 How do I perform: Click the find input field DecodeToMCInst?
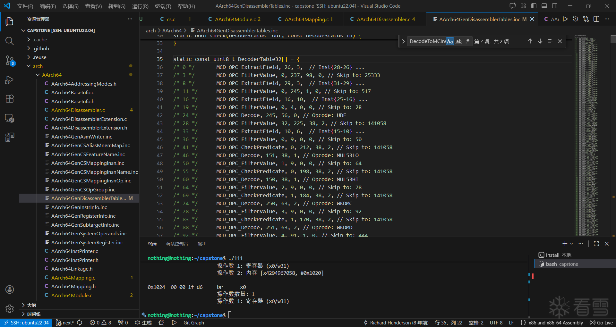(x=427, y=41)
